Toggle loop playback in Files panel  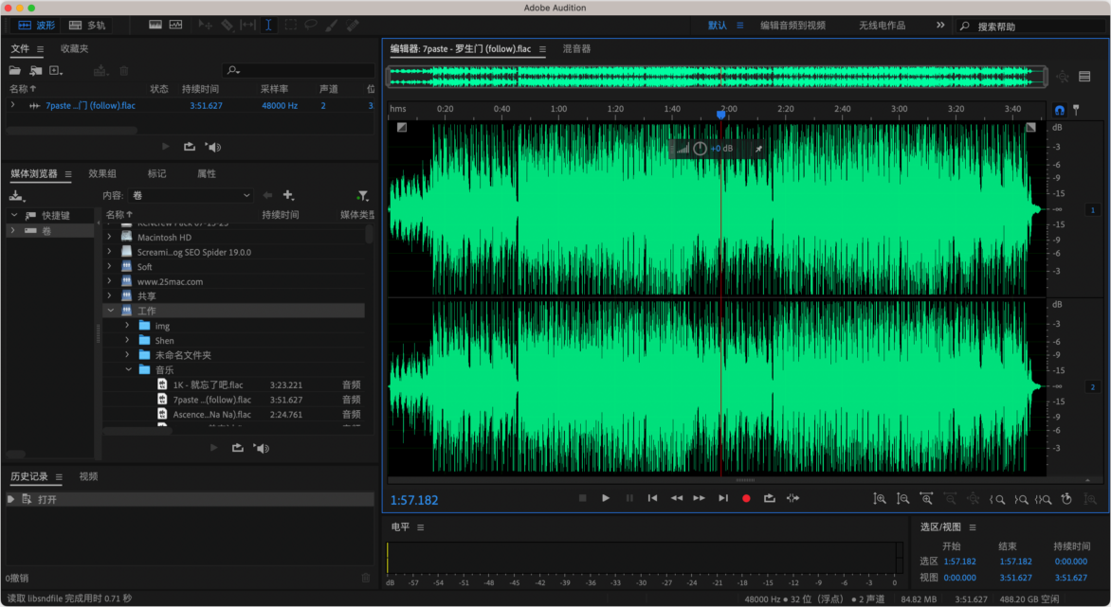[x=190, y=147]
